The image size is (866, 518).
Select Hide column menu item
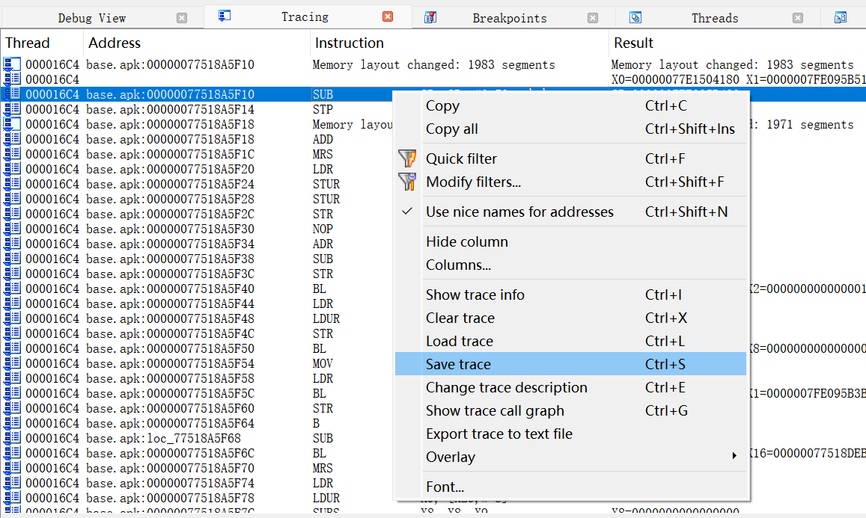point(570,241)
